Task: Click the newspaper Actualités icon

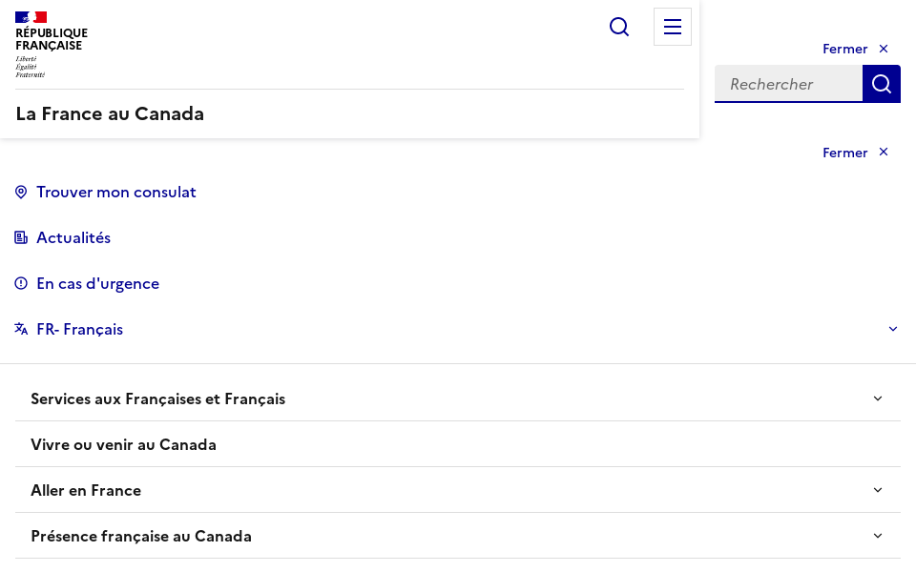Action: click(21, 237)
